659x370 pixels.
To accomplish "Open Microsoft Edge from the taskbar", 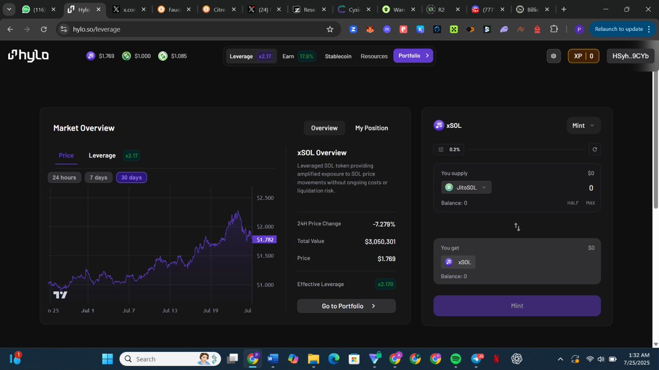I will point(333,359).
